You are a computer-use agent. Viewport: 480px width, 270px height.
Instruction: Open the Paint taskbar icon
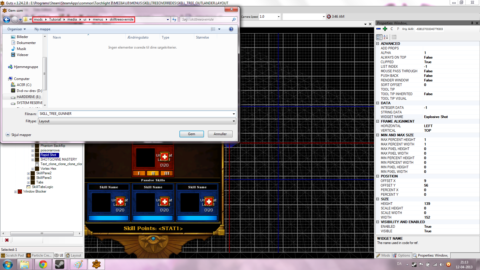click(x=78, y=265)
